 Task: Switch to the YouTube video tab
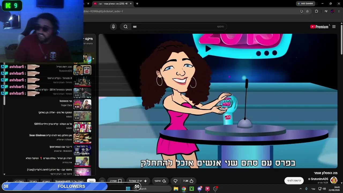click(x=113, y=3)
